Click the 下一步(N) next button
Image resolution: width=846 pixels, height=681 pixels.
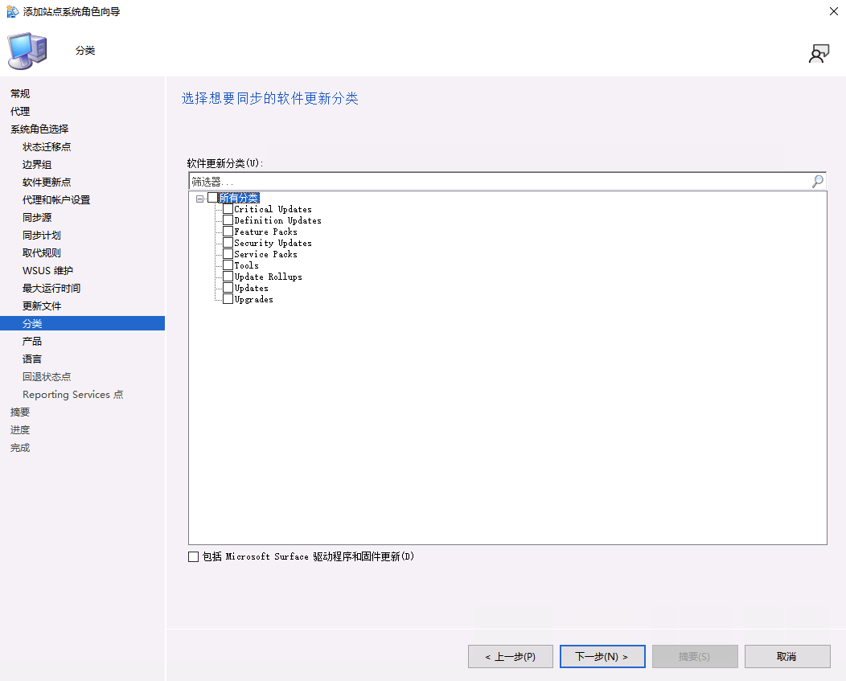(602, 657)
